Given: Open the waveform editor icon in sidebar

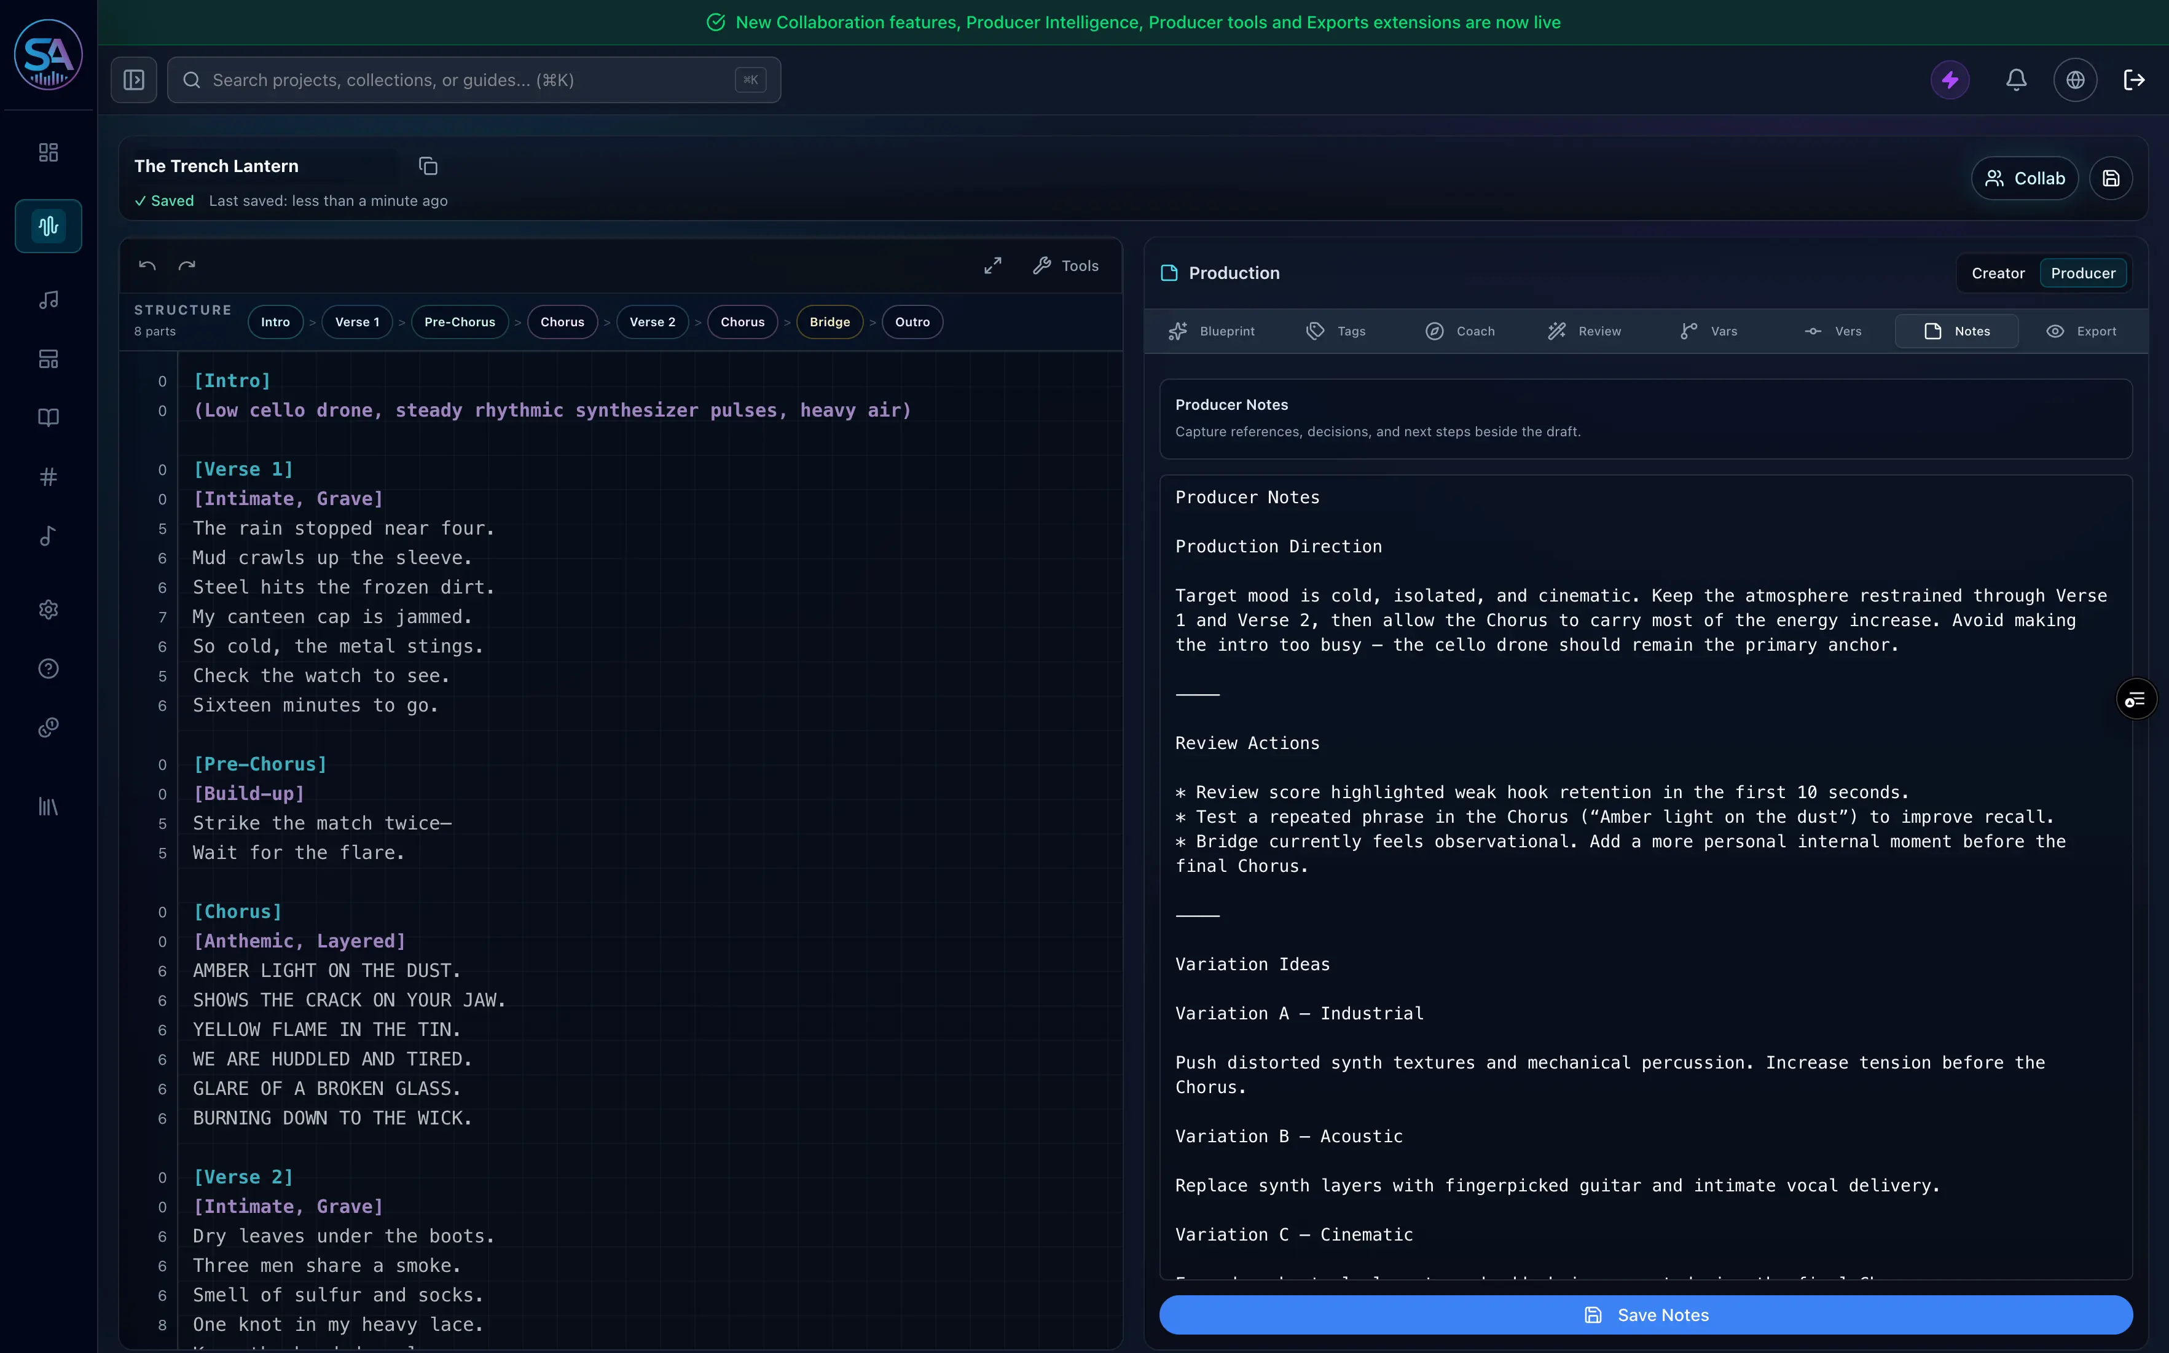Looking at the screenshot, I should point(49,225).
